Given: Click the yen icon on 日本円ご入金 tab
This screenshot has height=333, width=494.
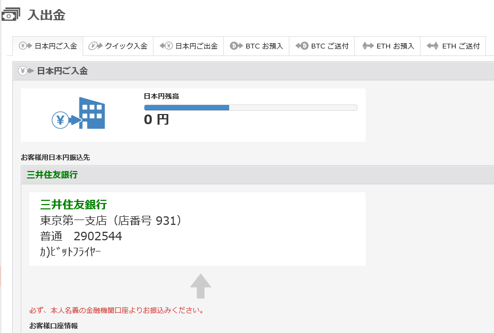Looking at the screenshot, I should tap(26, 46).
